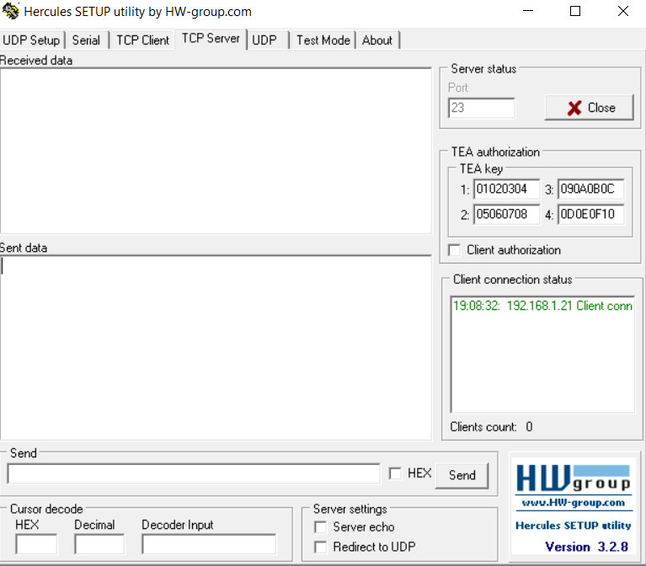This screenshot has height=566, width=646.
Task: Click TEA key field 4 containing 0D0E0F10
Action: [590, 215]
